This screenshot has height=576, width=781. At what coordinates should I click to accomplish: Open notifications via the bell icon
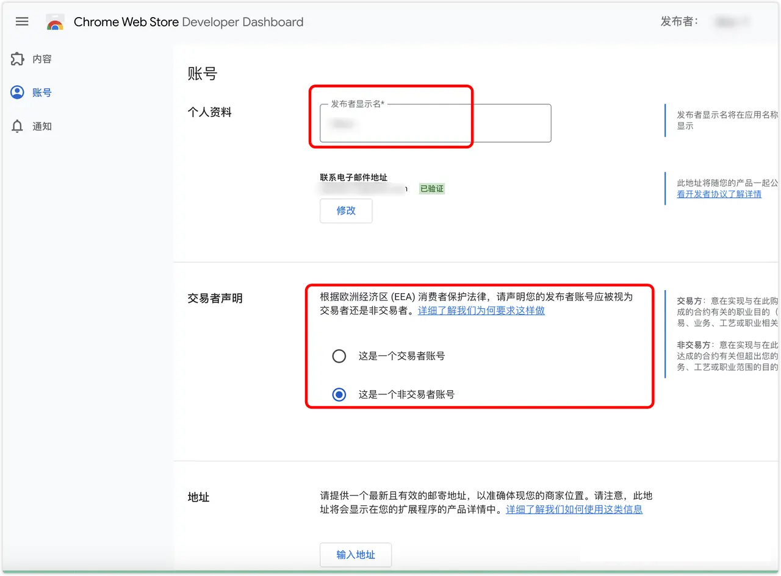(18, 126)
